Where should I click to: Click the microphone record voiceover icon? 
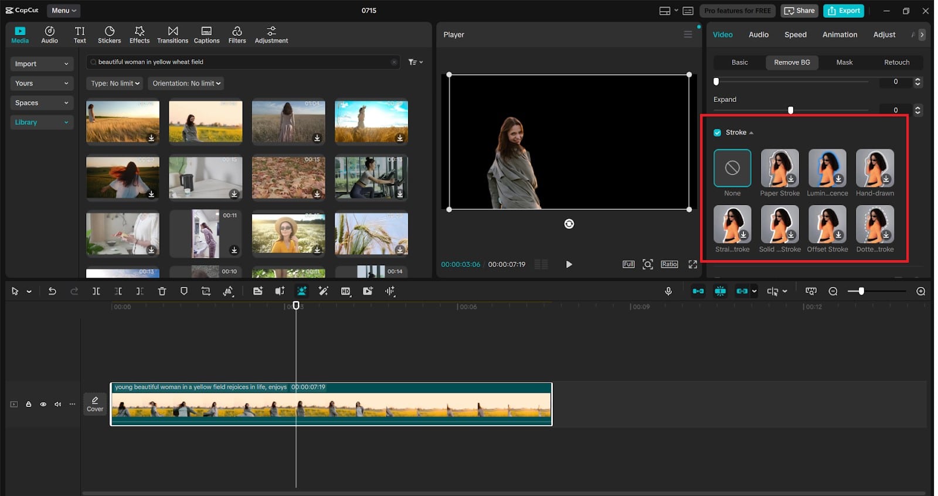pos(668,291)
